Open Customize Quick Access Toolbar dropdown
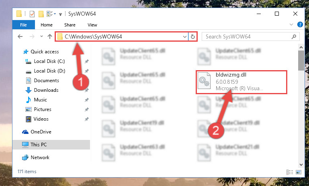 coord(60,14)
